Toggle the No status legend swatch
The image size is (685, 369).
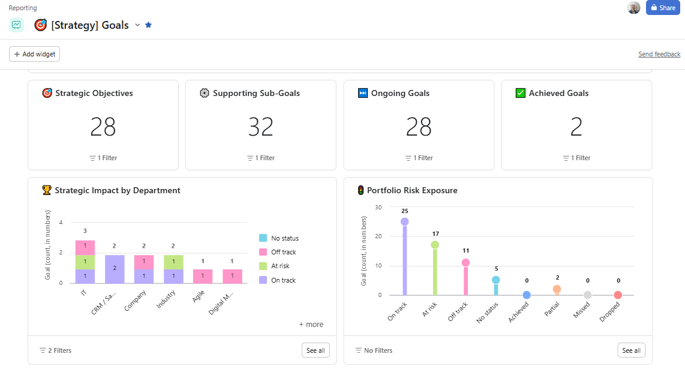[x=263, y=238]
